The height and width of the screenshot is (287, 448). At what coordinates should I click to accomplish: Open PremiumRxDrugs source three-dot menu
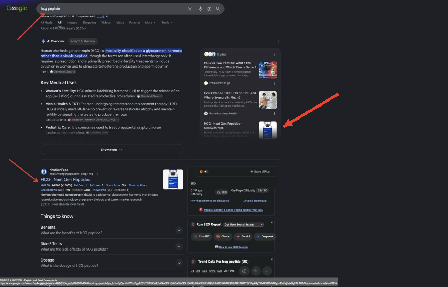tap(274, 83)
